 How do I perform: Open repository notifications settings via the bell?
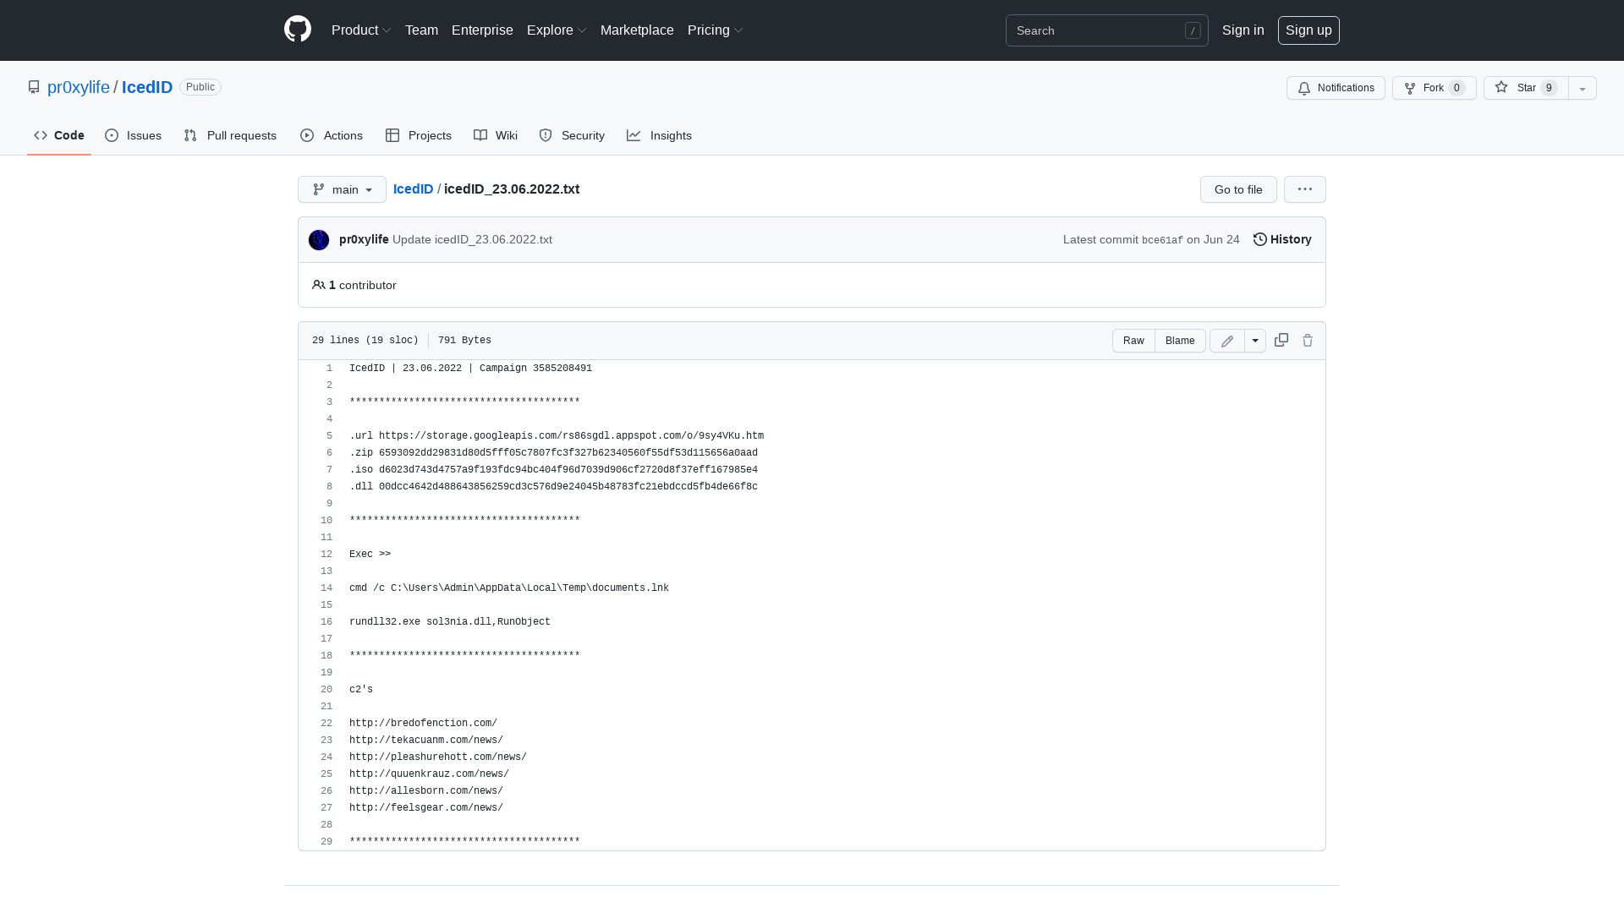pyautogui.click(x=1335, y=88)
